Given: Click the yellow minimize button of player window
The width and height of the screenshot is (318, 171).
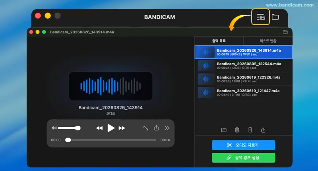Looking at the screenshot, I should click(x=37, y=32).
